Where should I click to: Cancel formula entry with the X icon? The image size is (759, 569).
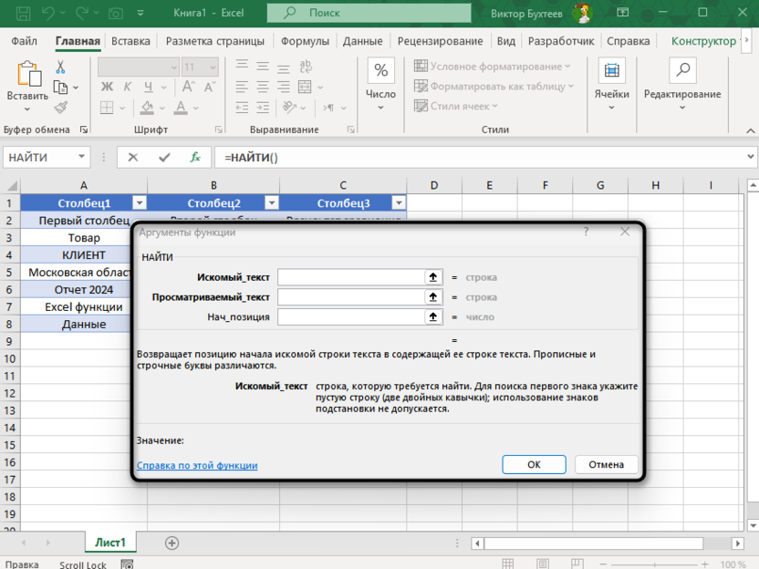coord(133,157)
